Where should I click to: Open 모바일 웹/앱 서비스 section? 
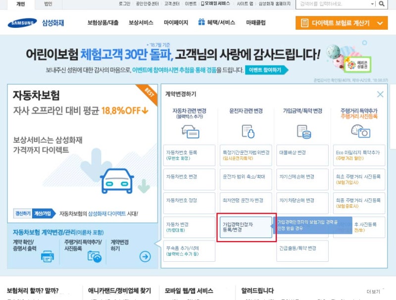[x=189, y=291]
